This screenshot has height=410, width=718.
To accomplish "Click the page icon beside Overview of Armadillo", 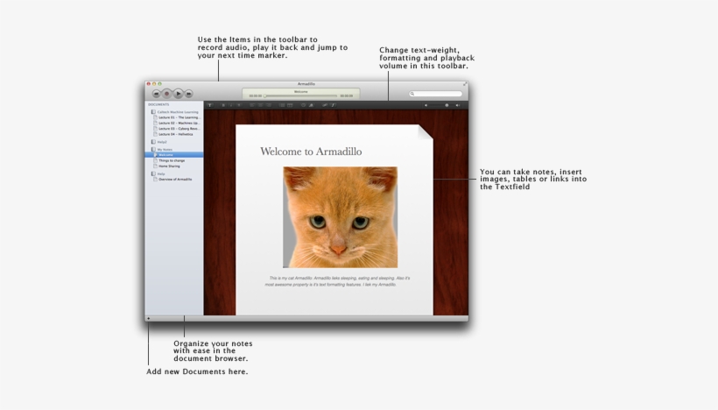I will coord(155,179).
